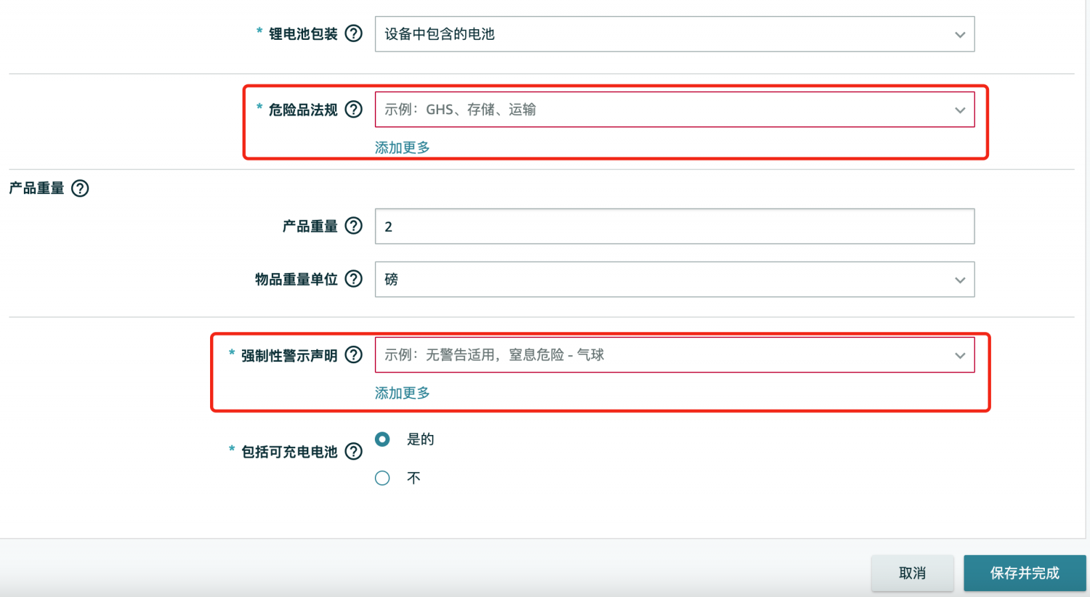The image size is (1090, 597).
Task: Select the 不 radio button
Action: tap(382, 478)
